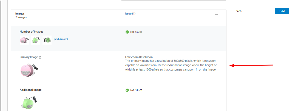
Task: Show the (and 4 more) images link
Action: (x=61, y=39)
